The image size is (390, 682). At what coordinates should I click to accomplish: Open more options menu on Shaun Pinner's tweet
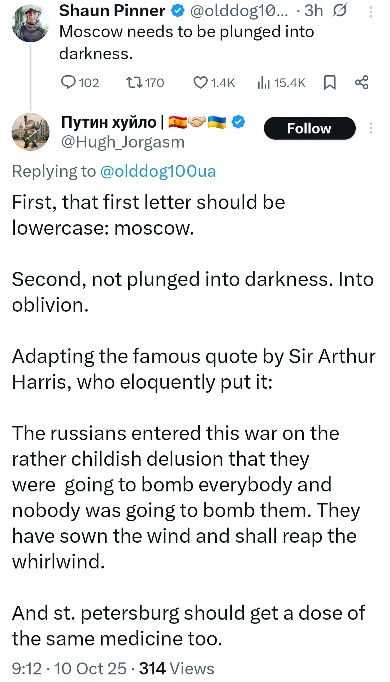click(370, 12)
